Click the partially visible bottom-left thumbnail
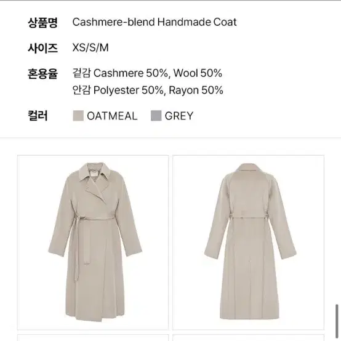 [x=93, y=337]
